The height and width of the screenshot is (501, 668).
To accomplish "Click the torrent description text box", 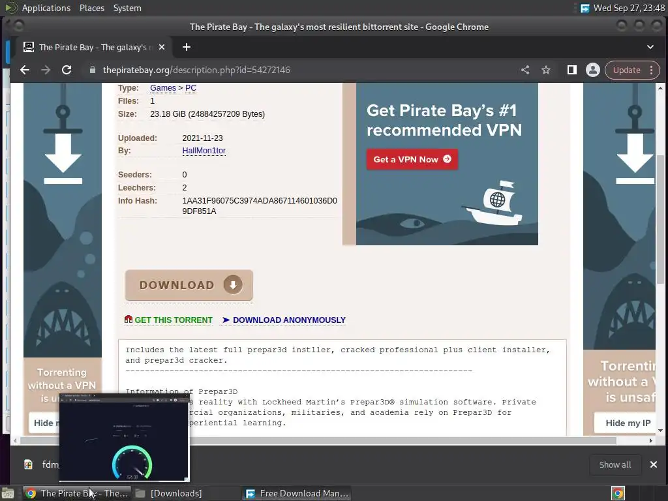I will click(x=342, y=387).
